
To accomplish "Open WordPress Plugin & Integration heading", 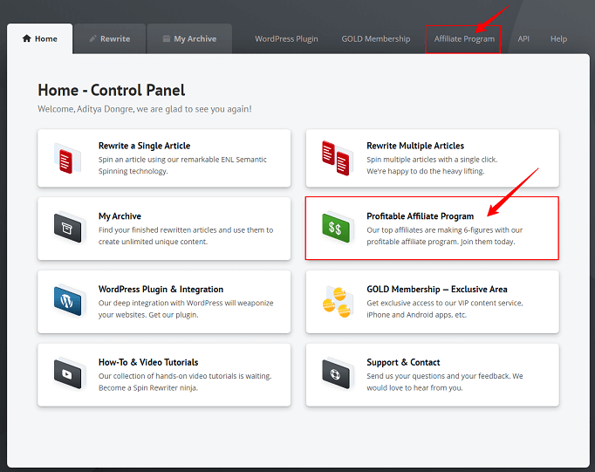I will pos(161,289).
